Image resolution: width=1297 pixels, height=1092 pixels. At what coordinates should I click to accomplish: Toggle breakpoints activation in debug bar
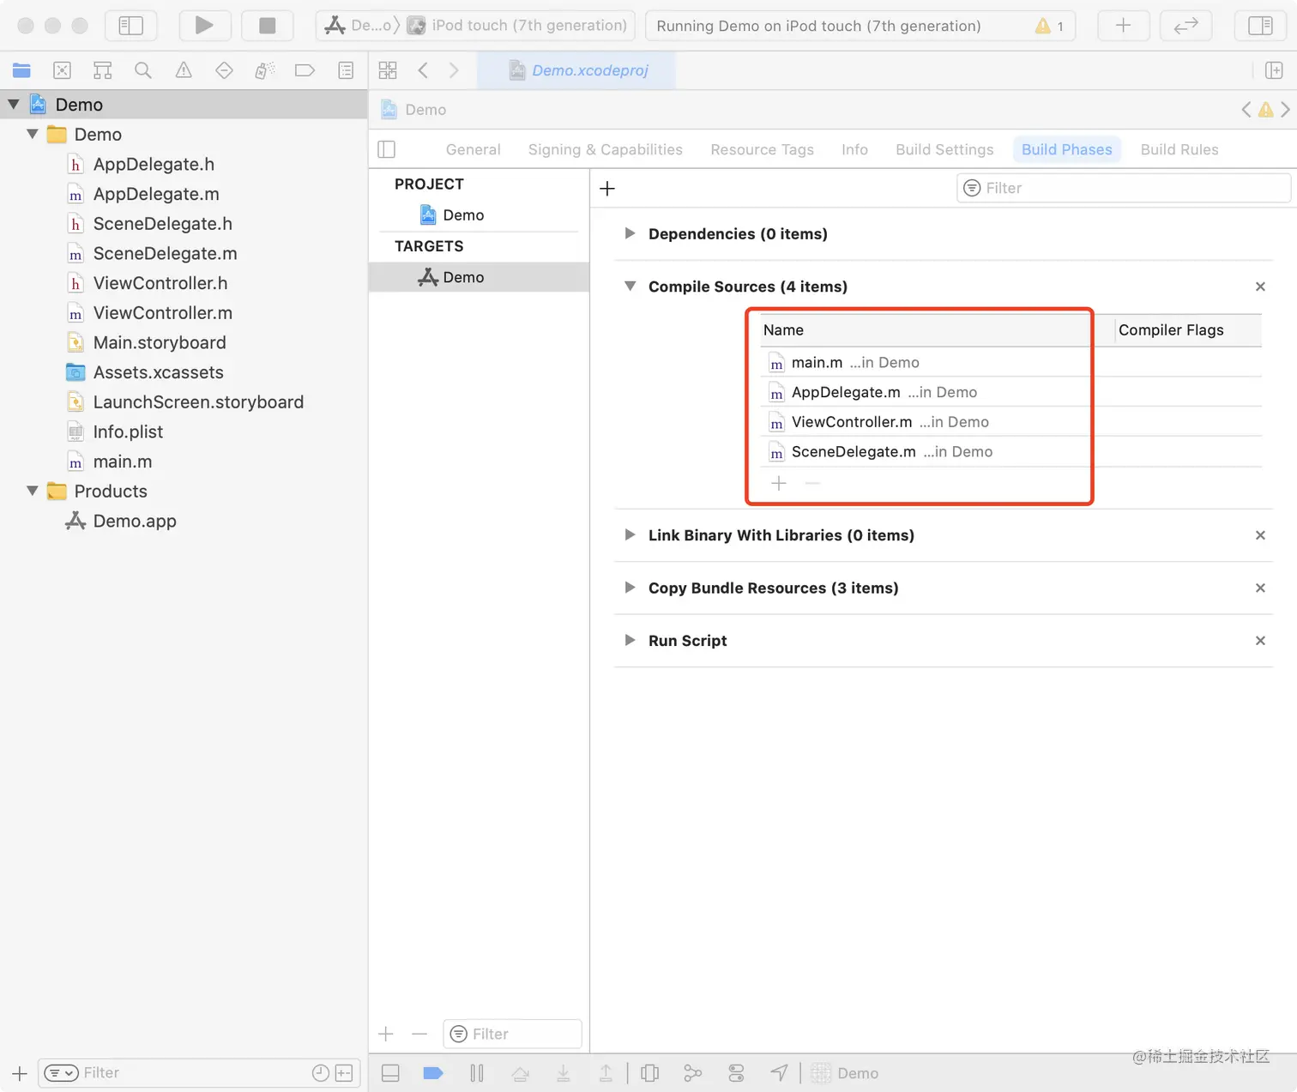point(433,1073)
